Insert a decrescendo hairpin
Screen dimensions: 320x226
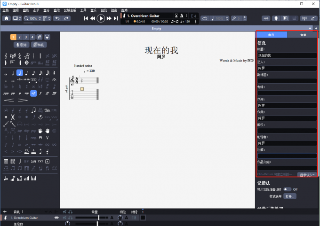[x=23, y=100]
